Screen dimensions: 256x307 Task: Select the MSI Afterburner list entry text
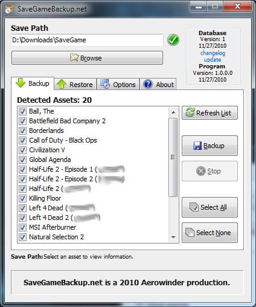click(53, 227)
